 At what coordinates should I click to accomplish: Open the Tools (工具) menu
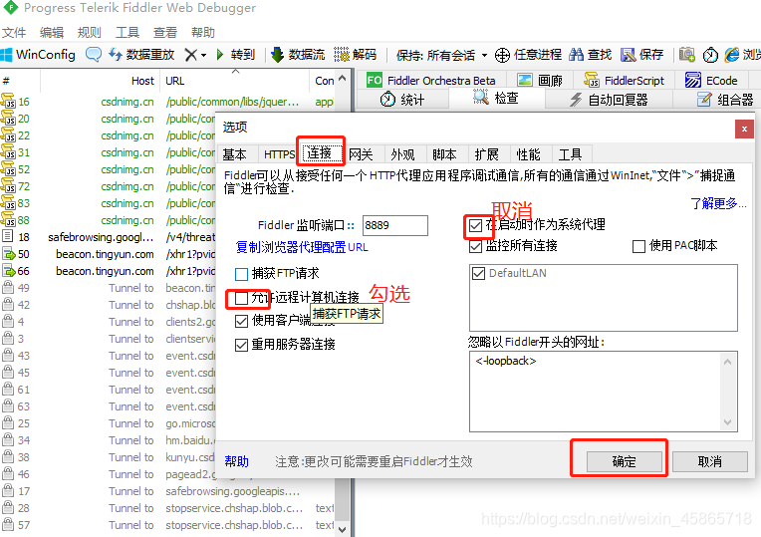pyautogui.click(x=127, y=32)
